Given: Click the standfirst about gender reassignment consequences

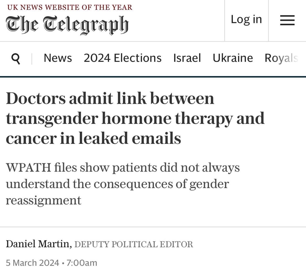Looking at the screenshot, I should point(123,184).
